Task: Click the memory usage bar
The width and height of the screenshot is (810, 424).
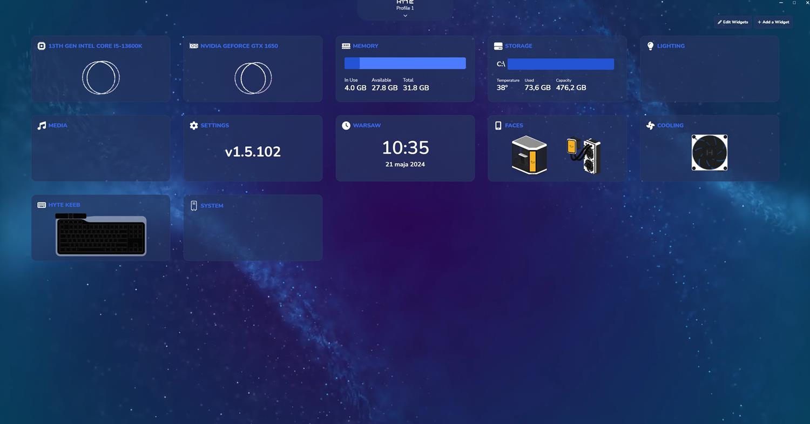Action: pos(405,63)
